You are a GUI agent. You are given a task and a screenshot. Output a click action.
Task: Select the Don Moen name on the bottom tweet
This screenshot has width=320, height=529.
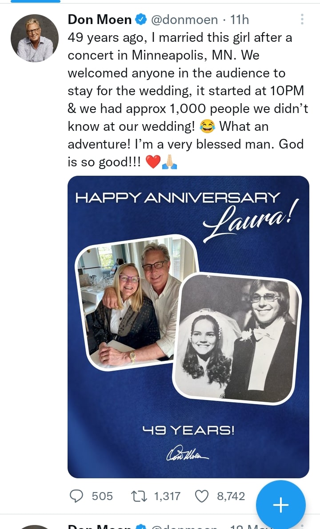pos(100,526)
